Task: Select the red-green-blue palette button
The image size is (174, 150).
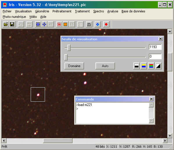Action: pyautogui.click(x=151, y=66)
